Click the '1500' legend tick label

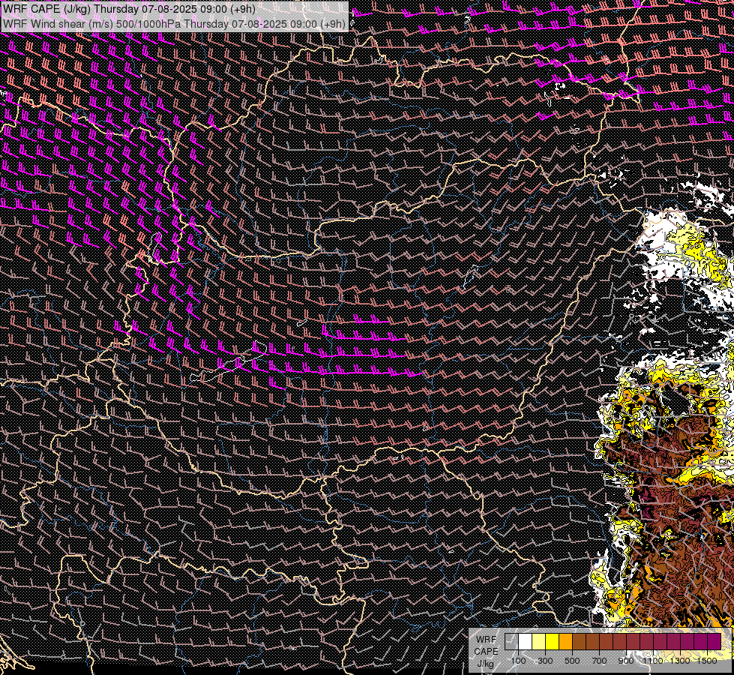point(707,661)
